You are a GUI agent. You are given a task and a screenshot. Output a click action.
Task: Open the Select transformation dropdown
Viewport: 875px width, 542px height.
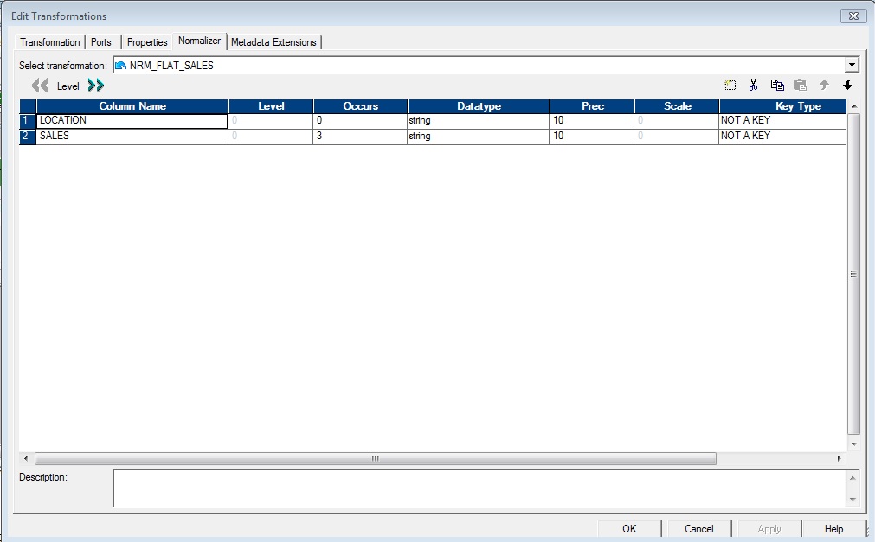[x=851, y=64]
